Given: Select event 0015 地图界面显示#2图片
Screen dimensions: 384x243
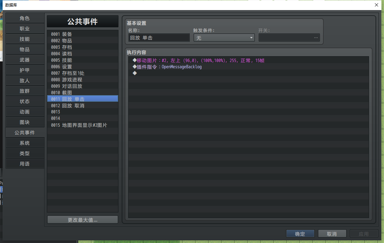Looking at the screenshot, I should (x=83, y=125).
